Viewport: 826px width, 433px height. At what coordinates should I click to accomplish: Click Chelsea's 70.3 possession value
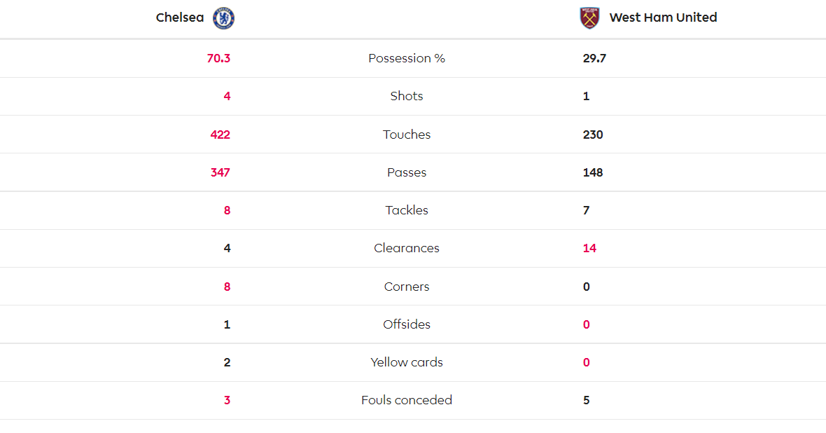point(218,58)
